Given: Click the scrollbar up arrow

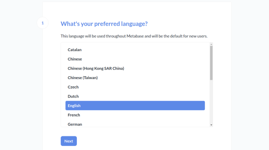Looking at the screenshot, I should tap(211, 44).
